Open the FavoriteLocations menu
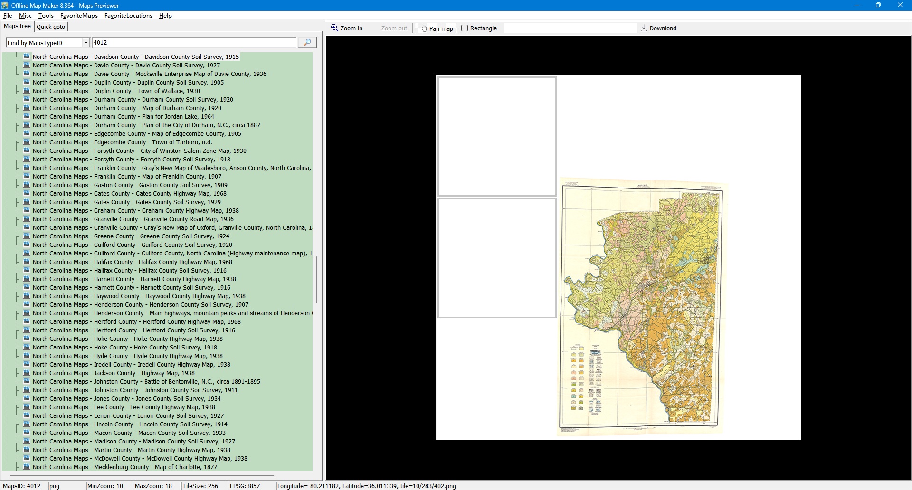The width and height of the screenshot is (912, 490). pos(128,16)
